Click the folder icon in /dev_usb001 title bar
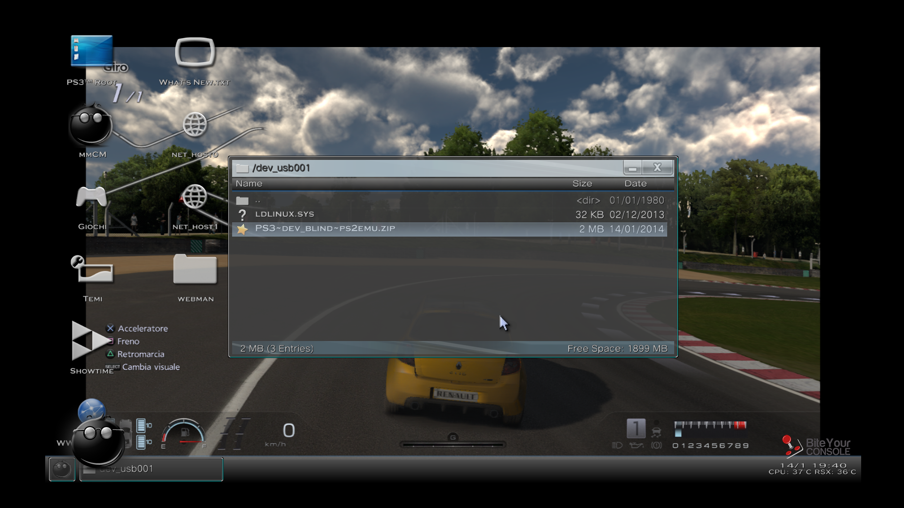The width and height of the screenshot is (904, 508). point(242,168)
